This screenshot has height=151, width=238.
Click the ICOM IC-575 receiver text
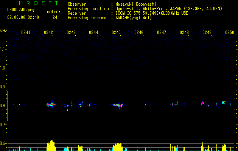tap(152, 13)
